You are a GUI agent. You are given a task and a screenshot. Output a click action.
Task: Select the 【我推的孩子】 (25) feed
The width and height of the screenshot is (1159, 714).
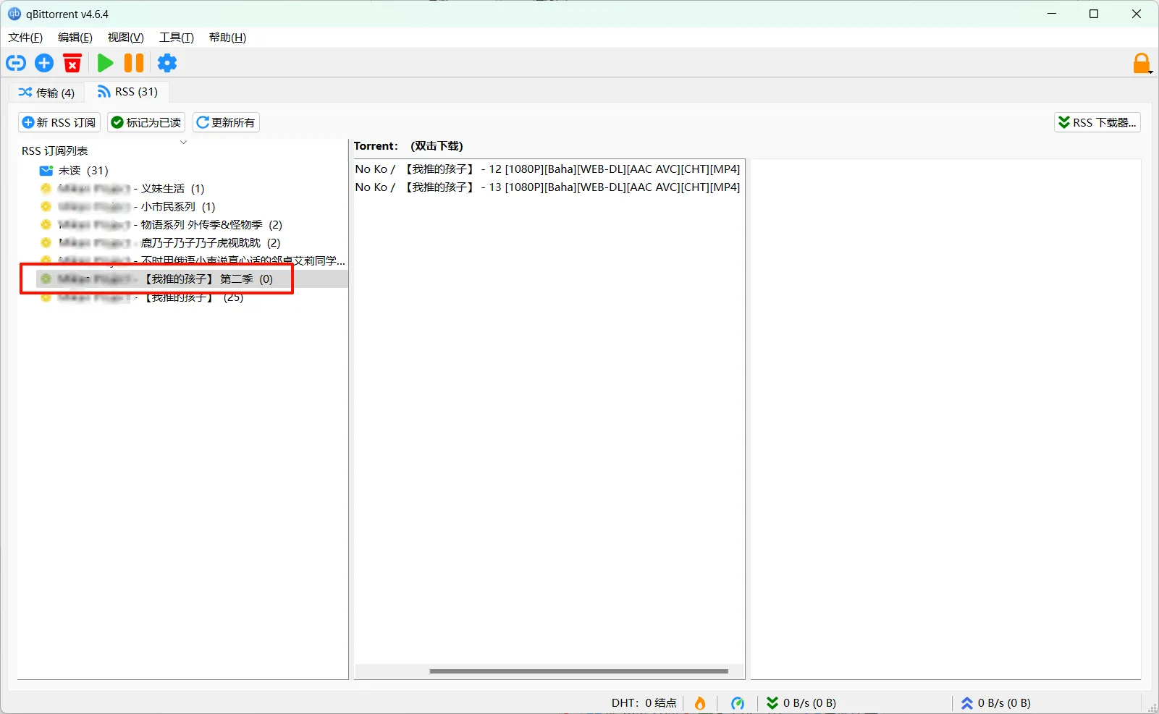click(x=192, y=297)
